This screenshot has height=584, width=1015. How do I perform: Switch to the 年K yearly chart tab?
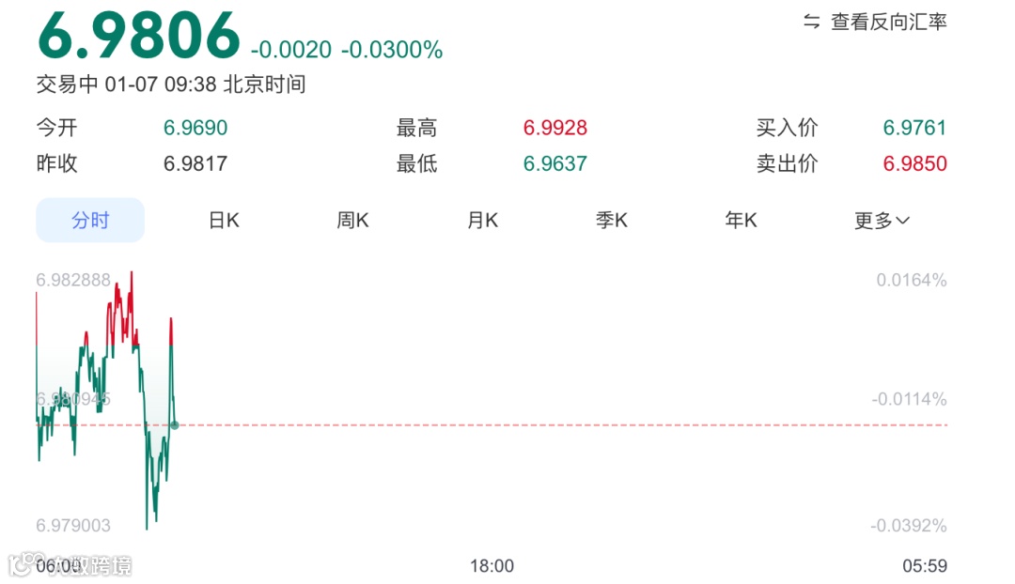click(740, 220)
